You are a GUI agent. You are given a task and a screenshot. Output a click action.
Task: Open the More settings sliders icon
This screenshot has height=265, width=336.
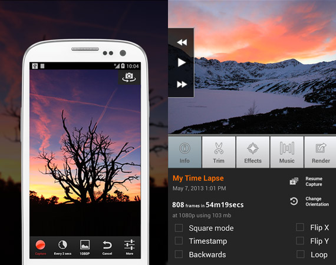point(130,244)
